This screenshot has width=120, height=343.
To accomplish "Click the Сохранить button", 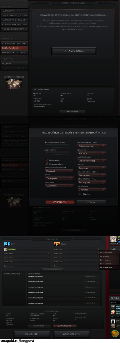I will 60,202.
